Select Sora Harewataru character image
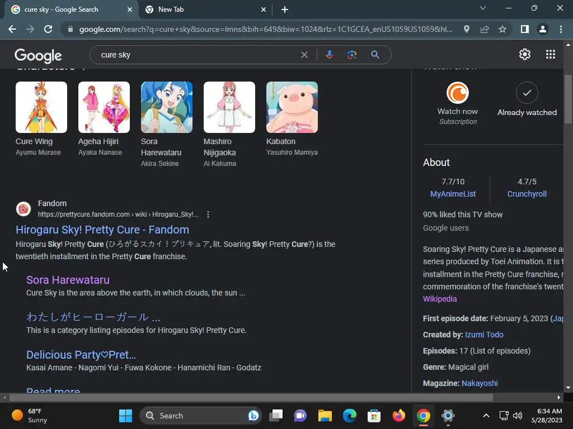The height and width of the screenshot is (429, 573). 167,107
